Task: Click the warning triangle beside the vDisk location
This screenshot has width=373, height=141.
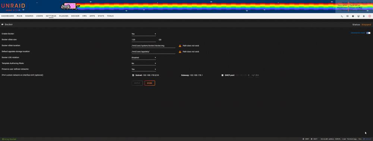Action: pyautogui.click(x=180, y=46)
